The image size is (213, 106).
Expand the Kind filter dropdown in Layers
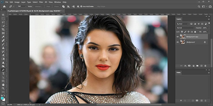[x=182, y=24]
